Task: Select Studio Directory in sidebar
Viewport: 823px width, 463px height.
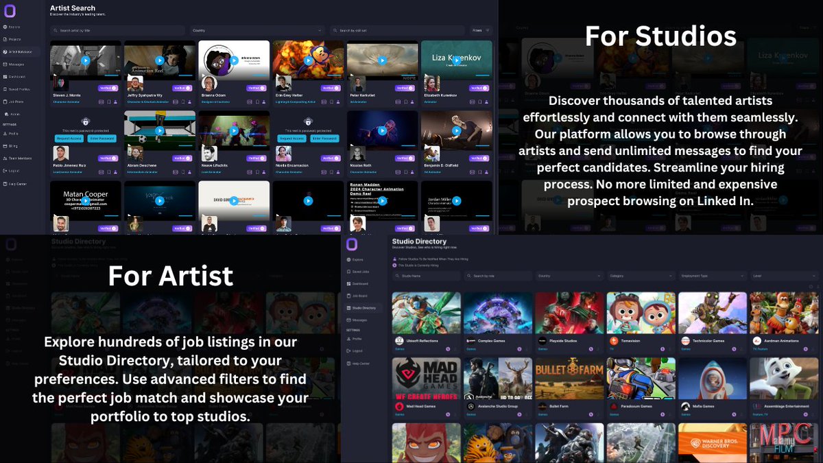Action: [364, 308]
